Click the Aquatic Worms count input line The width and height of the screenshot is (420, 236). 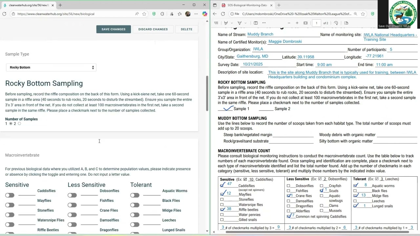click(152, 193)
